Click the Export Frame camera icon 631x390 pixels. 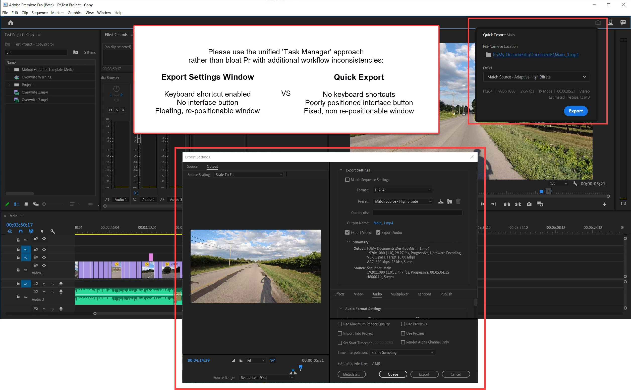pyautogui.click(x=529, y=204)
